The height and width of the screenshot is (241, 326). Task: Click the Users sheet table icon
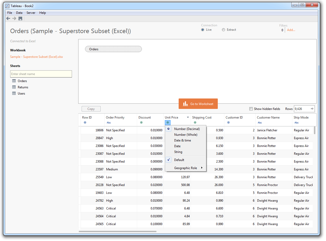14,93
